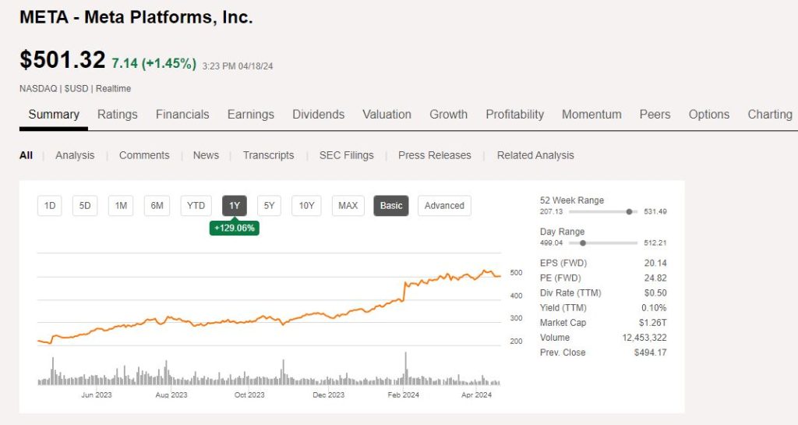Open Related Analysis
This screenshot has height=425, width=798.
pyautogui.click(x=535, y=155)
